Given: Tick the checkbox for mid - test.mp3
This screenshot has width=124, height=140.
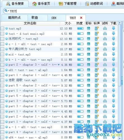Looking at the screenshot, I should tap(2, 54).
